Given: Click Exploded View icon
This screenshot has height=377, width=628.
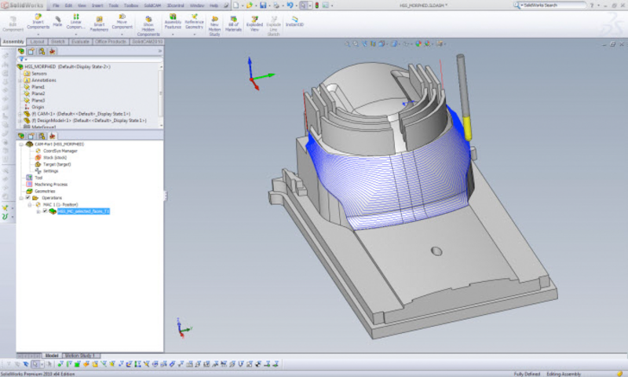Looking at the screenshot, I should [254, 24].
